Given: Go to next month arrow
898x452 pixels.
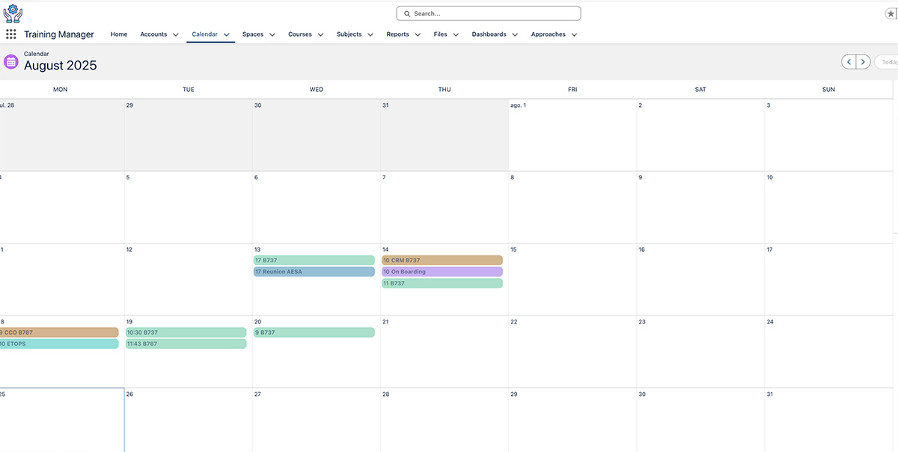Looking at the screenshot, I should (x=863, y=62).
